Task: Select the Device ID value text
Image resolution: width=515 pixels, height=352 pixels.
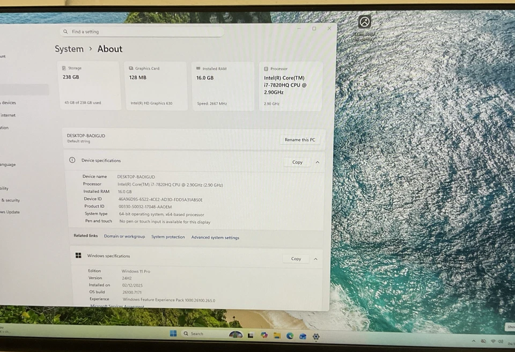Action: tap(160, 200)
